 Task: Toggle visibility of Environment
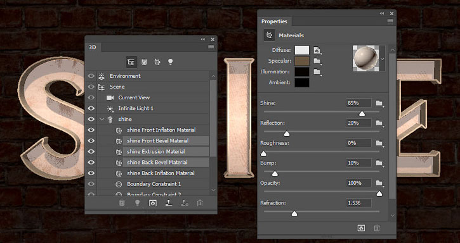pyautogui.click(x=91, y=76)
